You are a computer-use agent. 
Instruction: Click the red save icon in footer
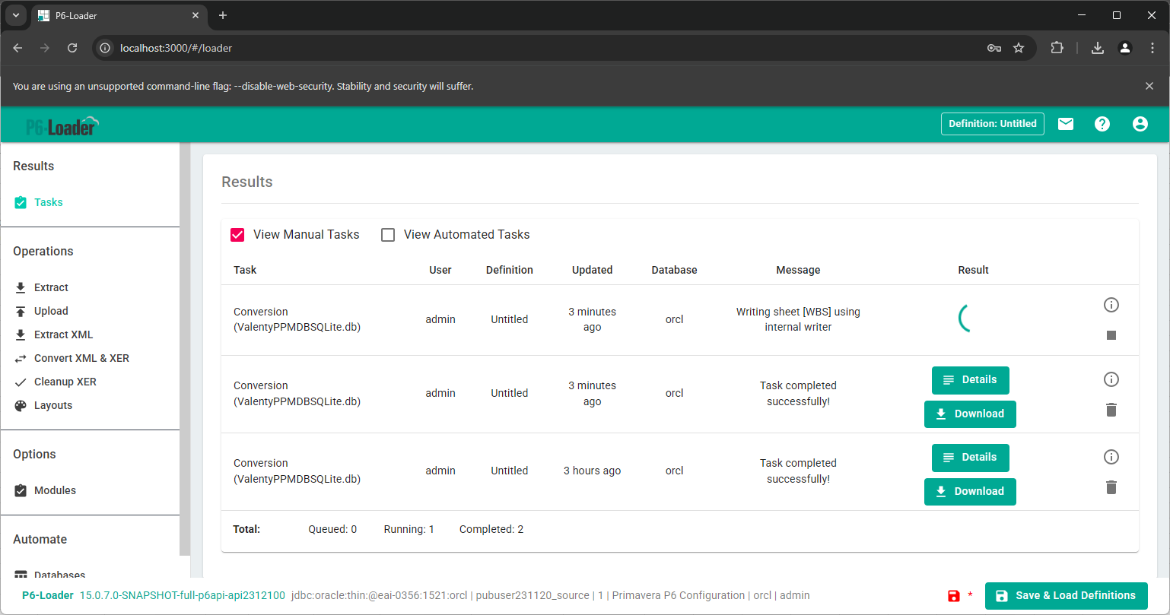(954, 596)
